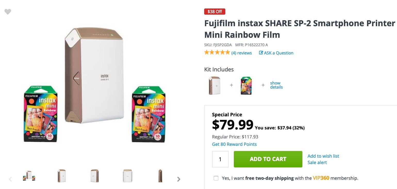This screenshot has height=189, width=397.
Task: Click the quantity input field
Action: point(220,159)
